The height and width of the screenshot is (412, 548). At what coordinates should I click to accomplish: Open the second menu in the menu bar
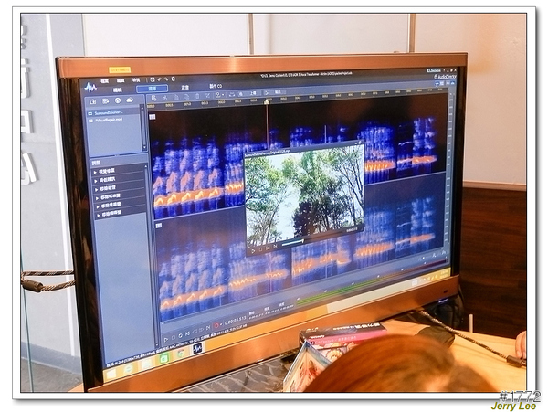click(121, 80)
